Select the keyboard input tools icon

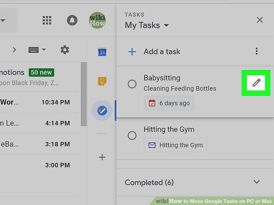(x=33, y=50)
